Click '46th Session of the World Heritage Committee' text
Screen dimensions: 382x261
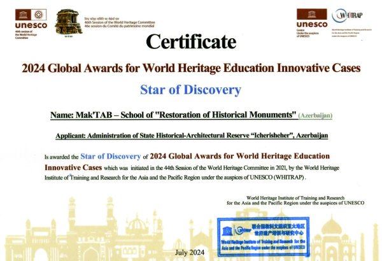coord(120,22)
